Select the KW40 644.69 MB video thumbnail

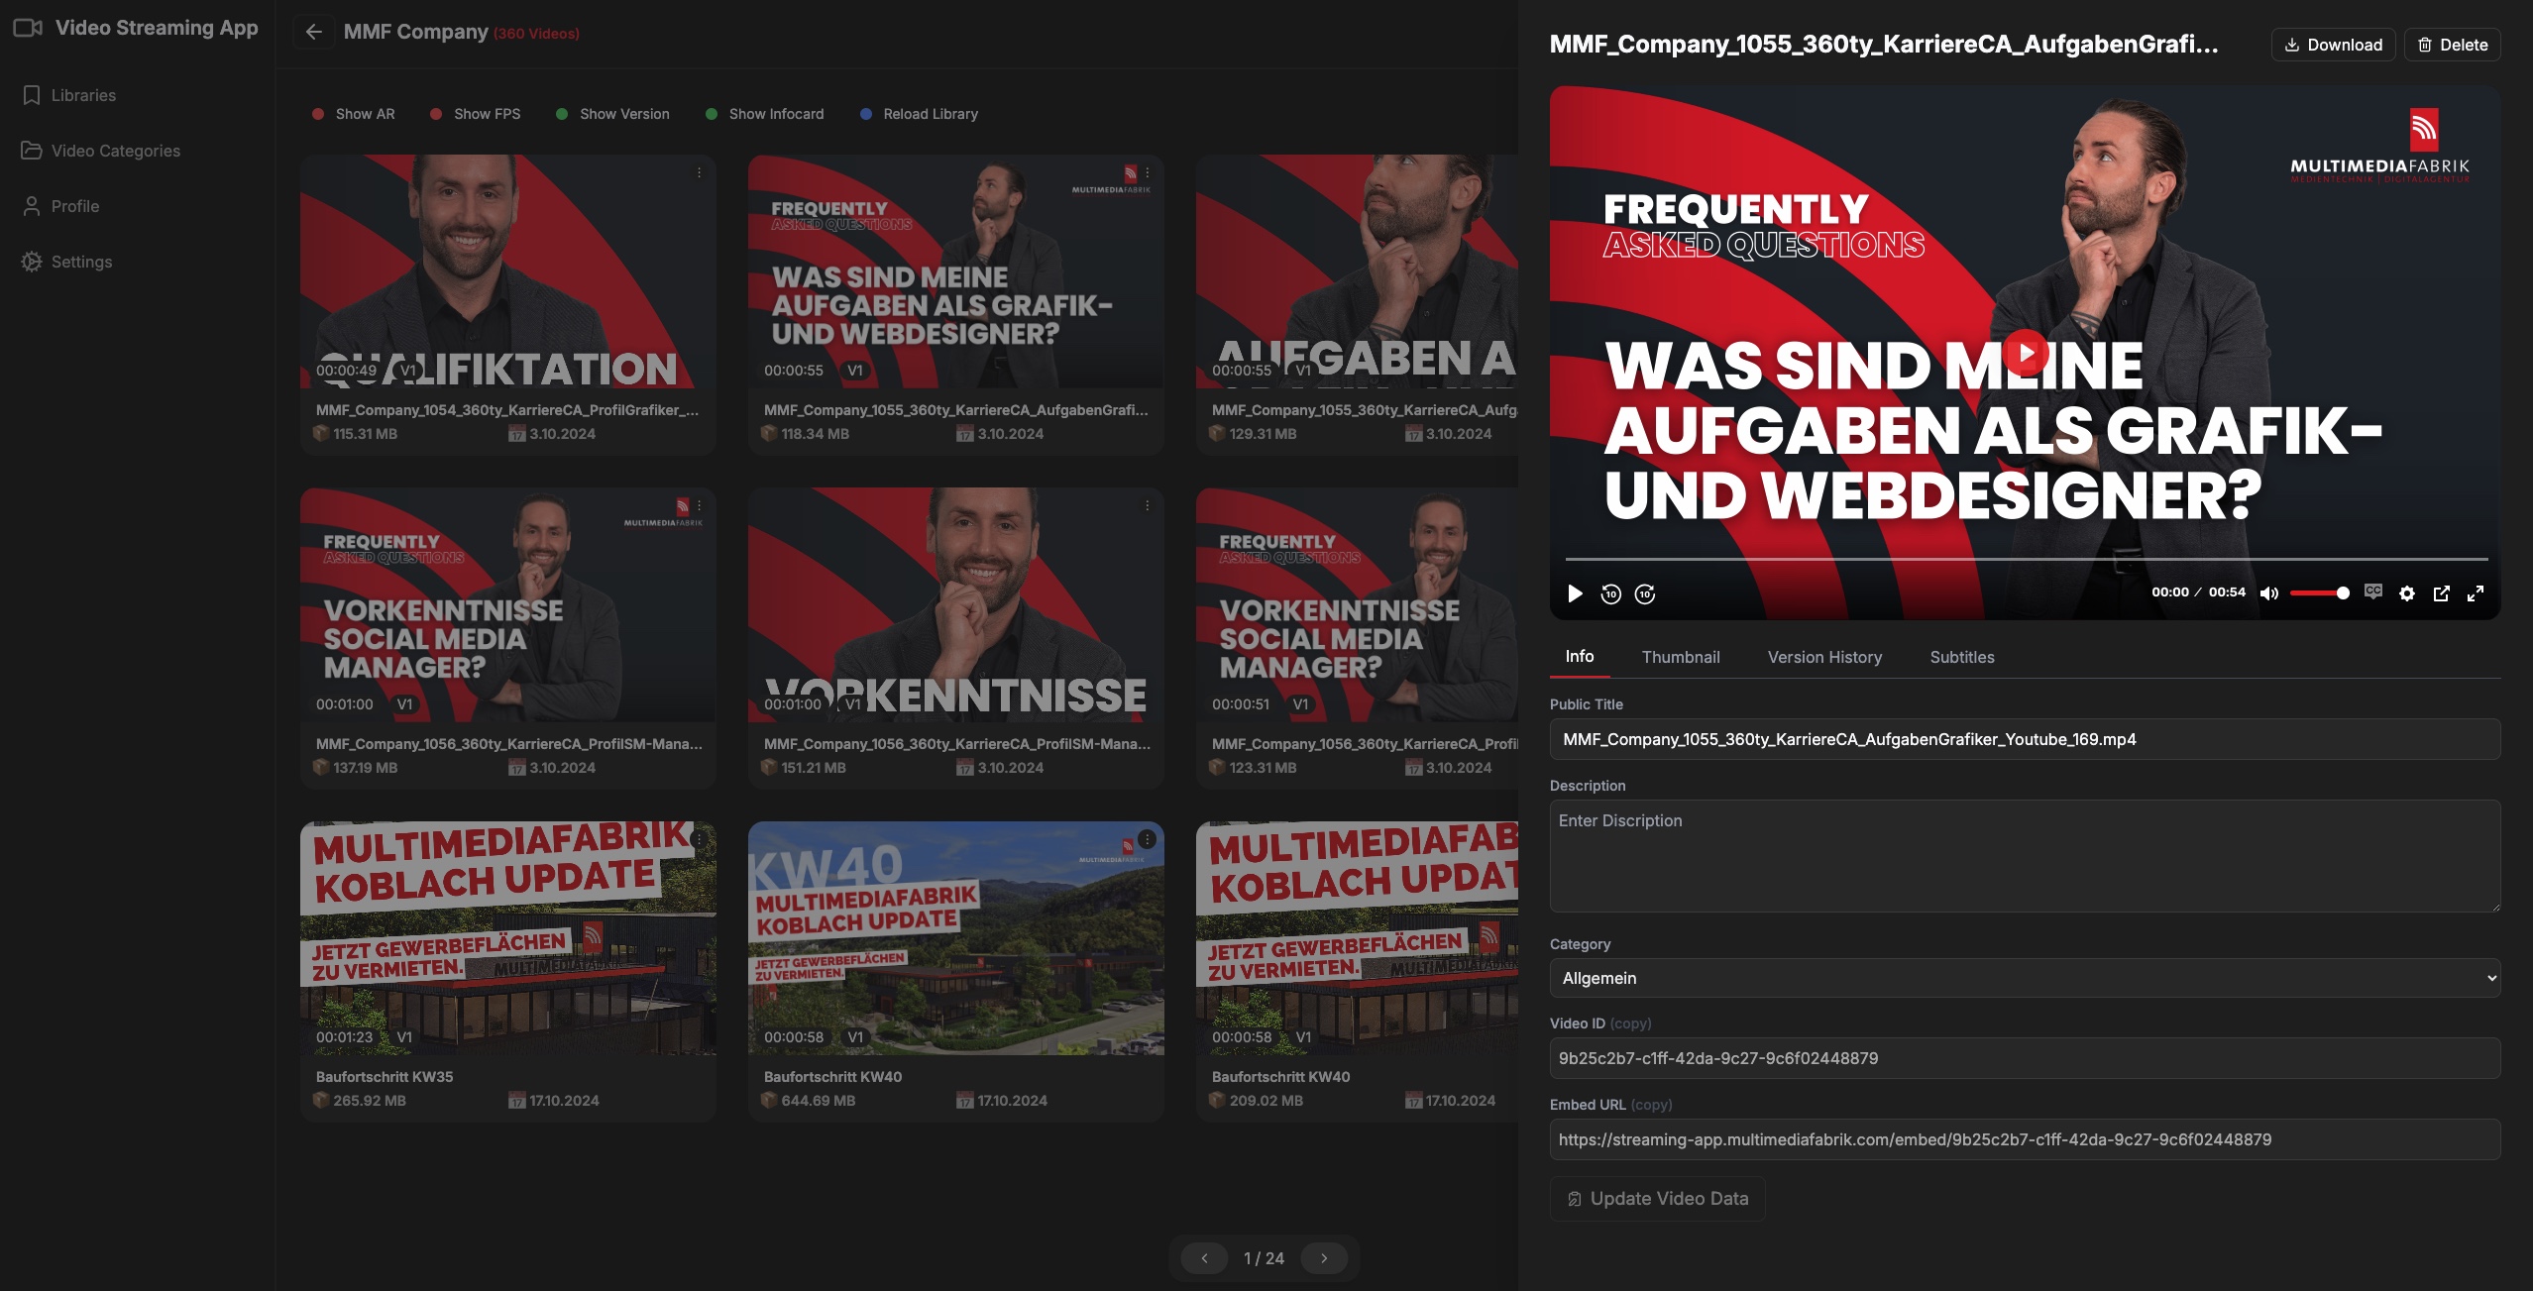[x=955, y=937]
